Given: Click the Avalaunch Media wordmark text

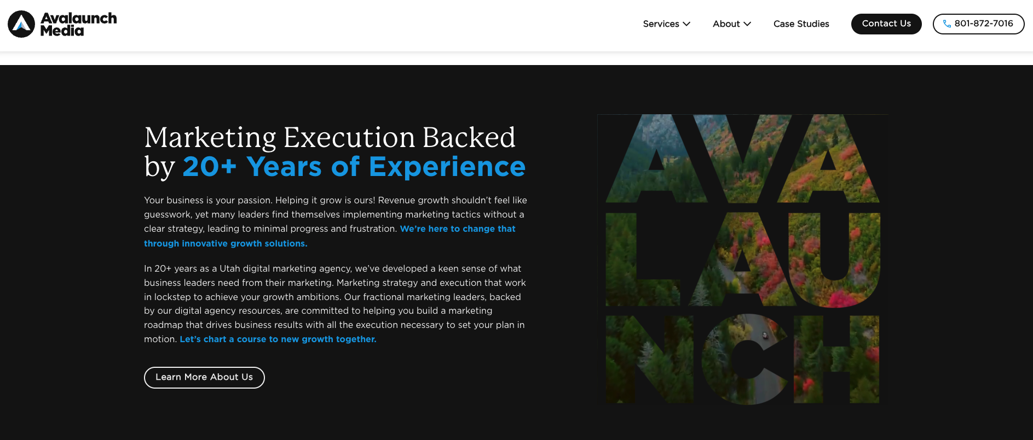Looking at the screenshot, I should click(78, 25).
